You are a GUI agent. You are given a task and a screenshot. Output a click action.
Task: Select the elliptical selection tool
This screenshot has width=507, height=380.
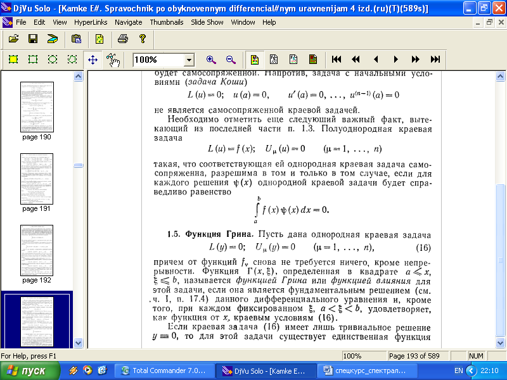pyautogui.click(x=53, y=60)
